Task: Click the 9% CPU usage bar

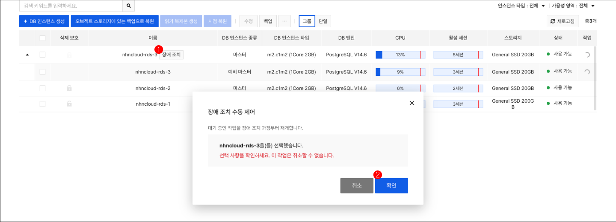Action: coord(400,72)
